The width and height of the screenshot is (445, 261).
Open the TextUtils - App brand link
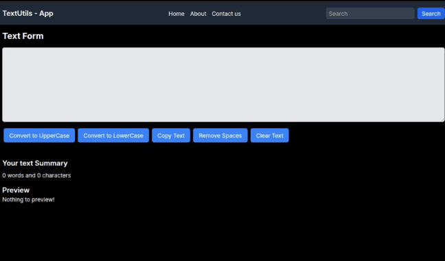[x=27, y=13]
